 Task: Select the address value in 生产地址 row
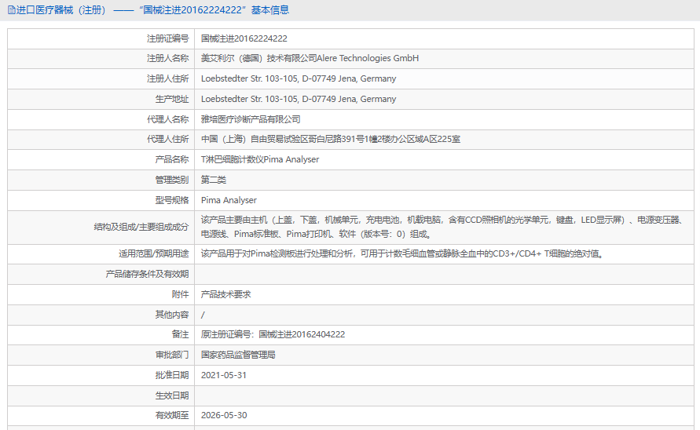tap(299, 99)
